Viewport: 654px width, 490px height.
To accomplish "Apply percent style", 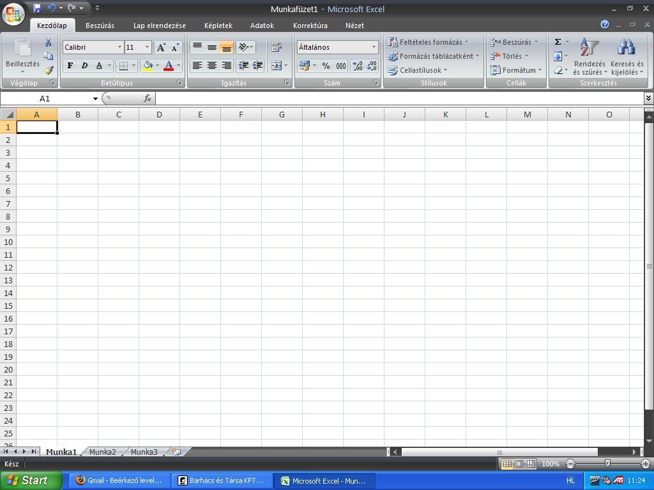I will click(x=326, y=66).
